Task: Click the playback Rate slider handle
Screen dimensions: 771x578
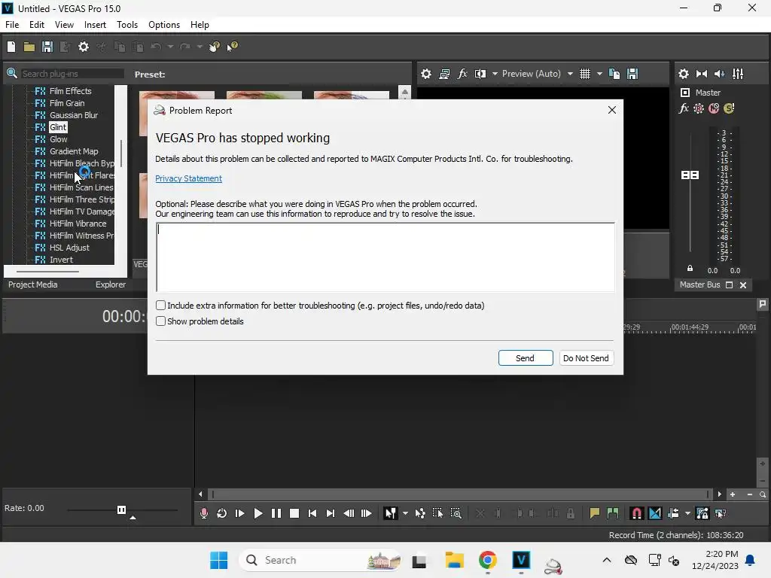Action: [x=121, y=510]
